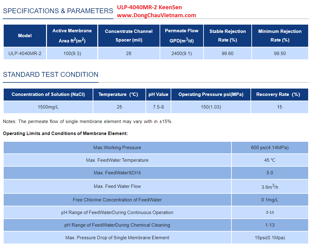Select the Specifications & Parameters heading
Viewport: 310px width, 246px height.
(x=58, y=11)
